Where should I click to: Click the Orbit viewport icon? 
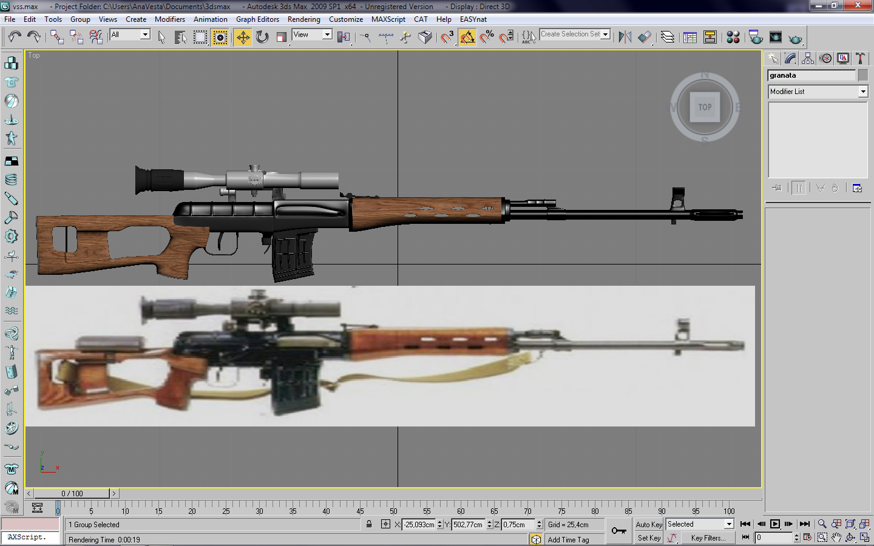(850, 538)
